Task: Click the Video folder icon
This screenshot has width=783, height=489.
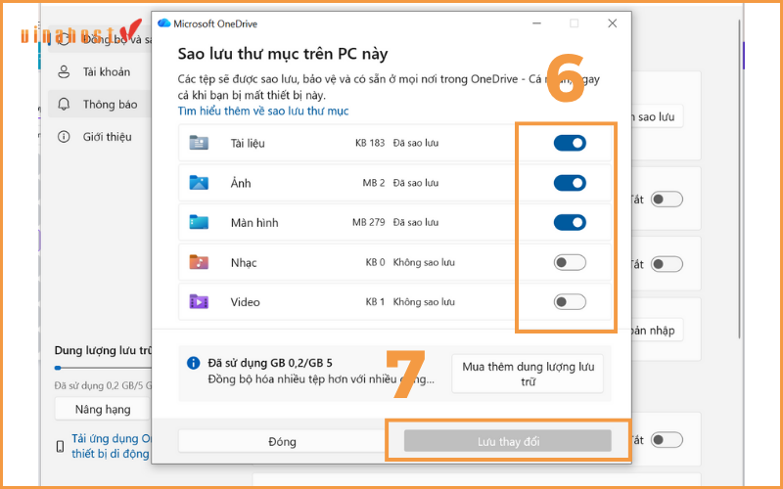Action: [x=199, y=301]
